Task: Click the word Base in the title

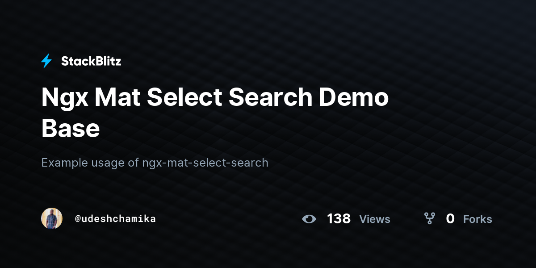Action: coord(71,129)
